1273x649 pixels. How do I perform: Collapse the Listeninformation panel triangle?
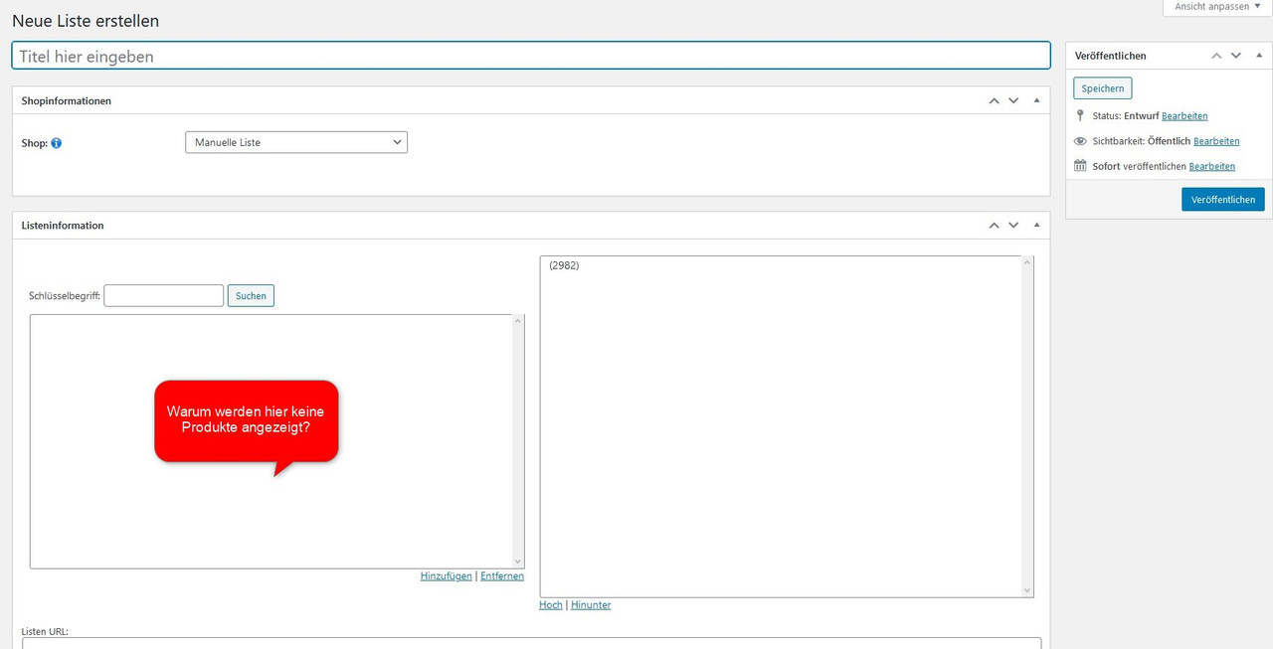coord(1036,226)
